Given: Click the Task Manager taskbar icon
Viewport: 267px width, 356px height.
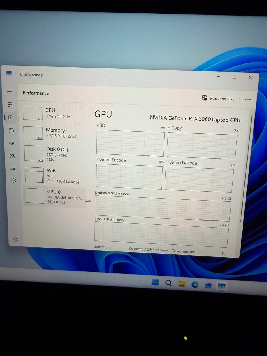Looking at the screenshot, I should (x=221, y=286).
